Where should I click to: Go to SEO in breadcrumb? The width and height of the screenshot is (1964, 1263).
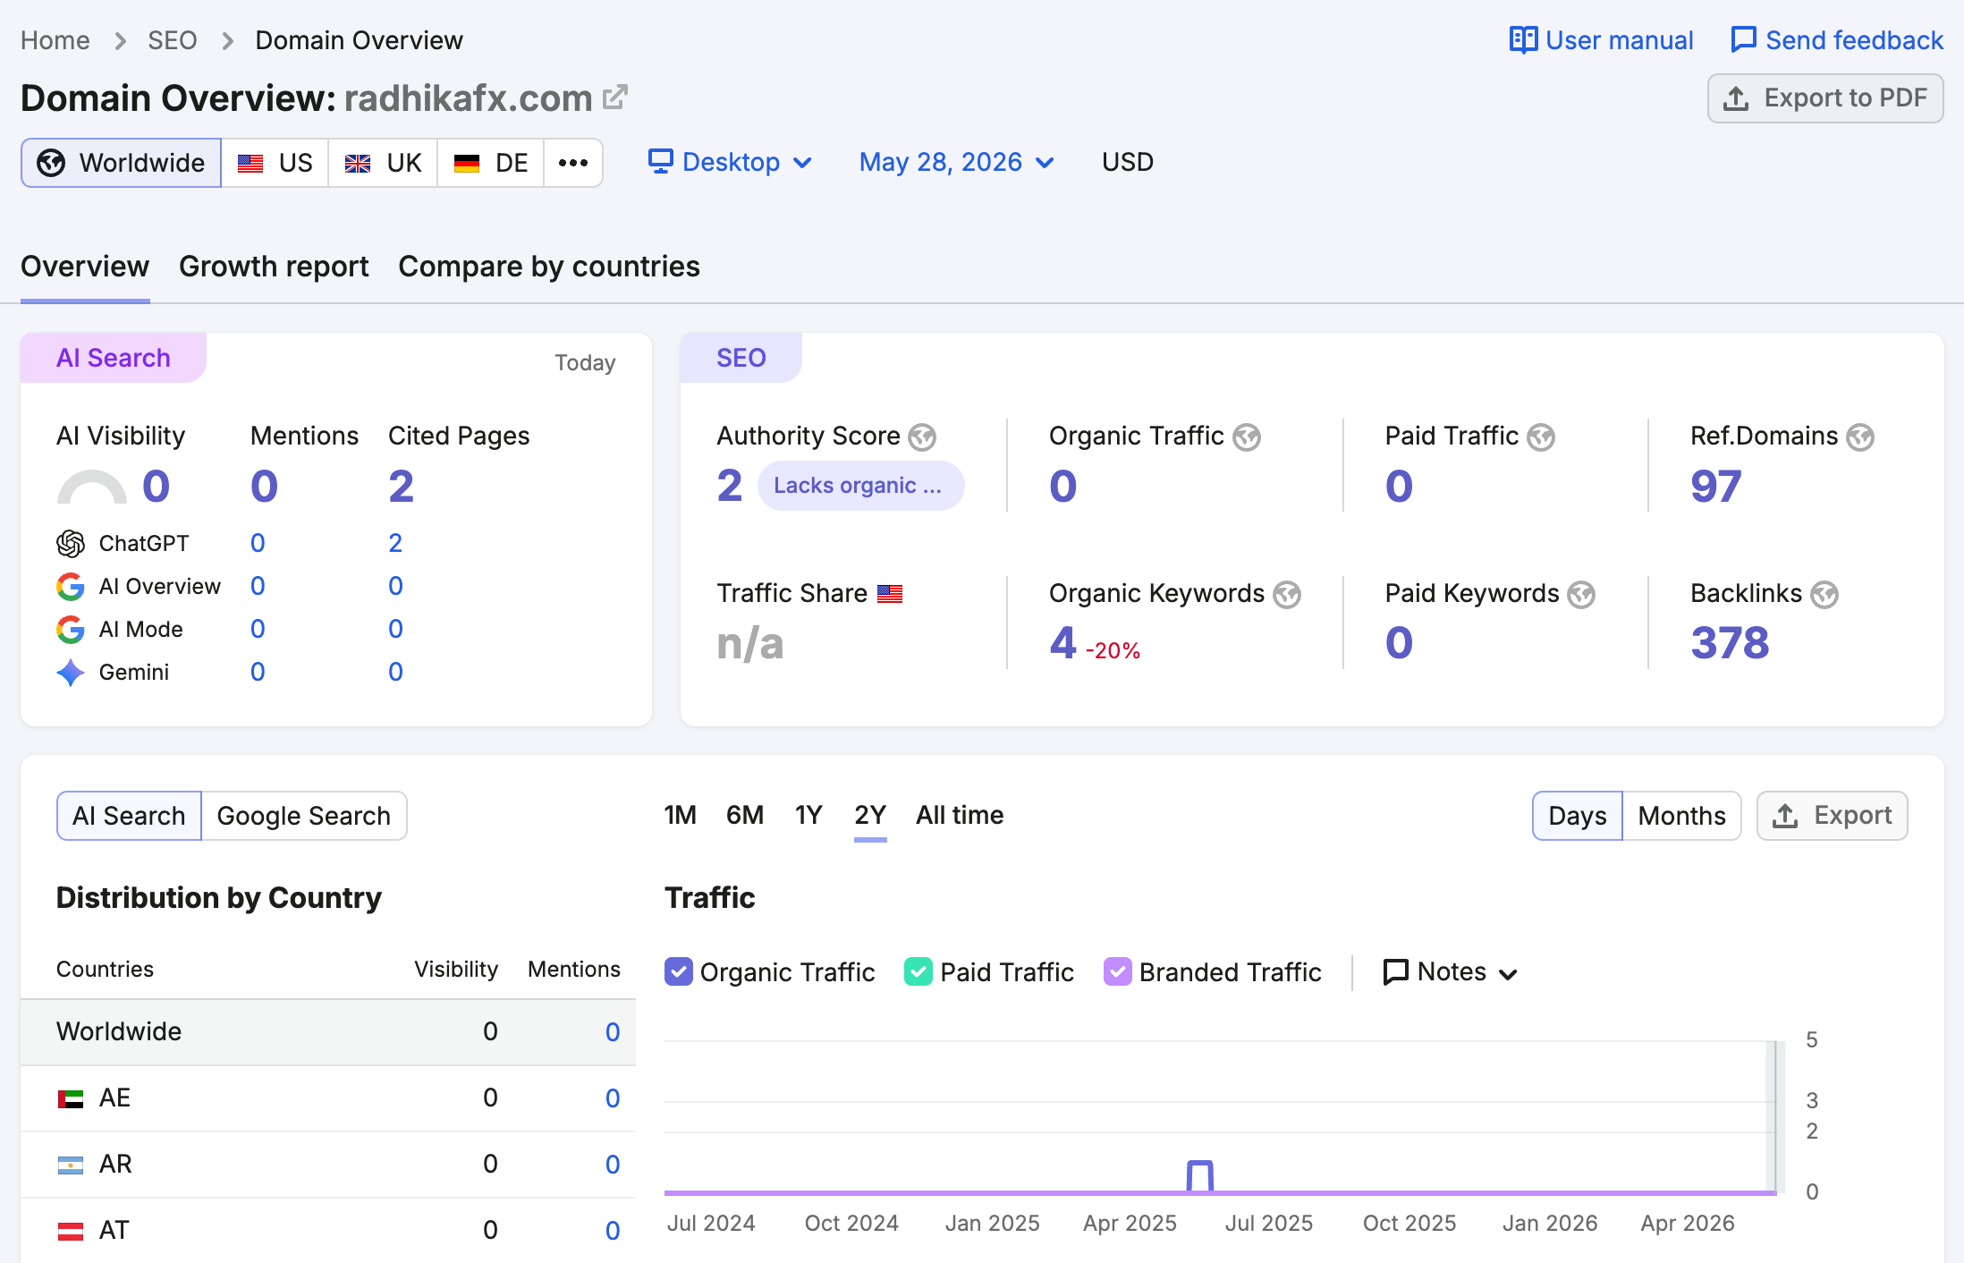[173, 40]
